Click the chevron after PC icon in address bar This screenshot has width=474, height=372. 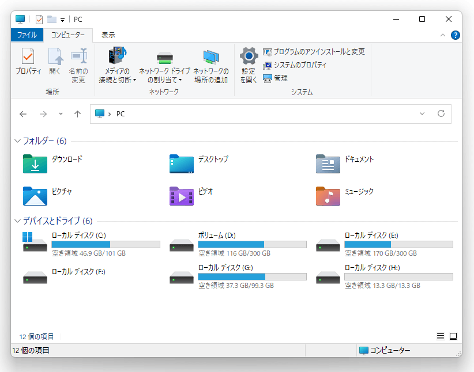pyautogui.click(x=110, y=114)
